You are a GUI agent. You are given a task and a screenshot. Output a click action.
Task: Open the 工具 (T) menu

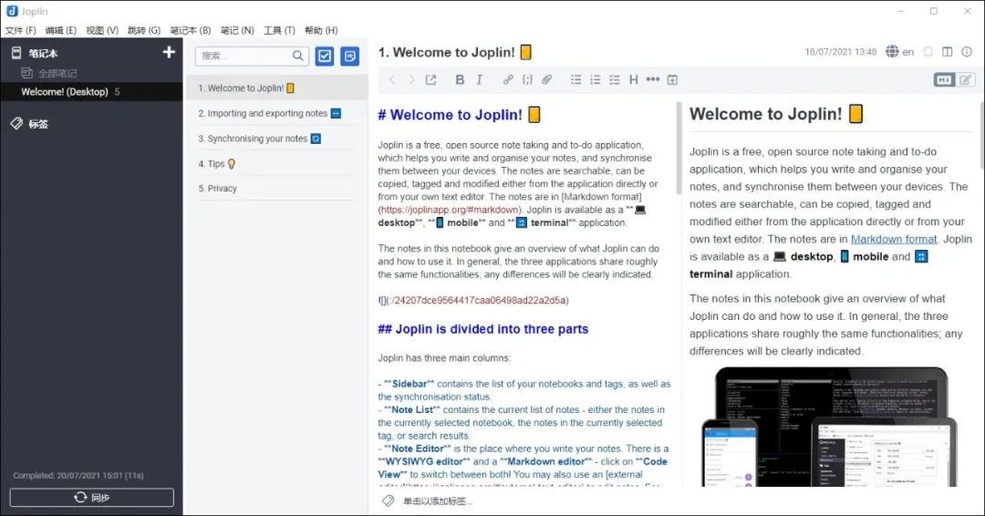click(x=279, y=30)
